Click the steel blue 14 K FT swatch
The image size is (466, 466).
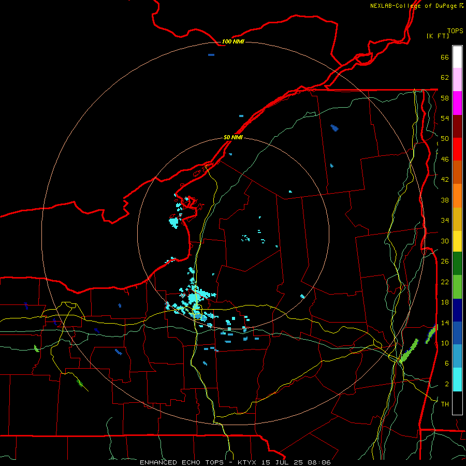(x=457, y=356)
